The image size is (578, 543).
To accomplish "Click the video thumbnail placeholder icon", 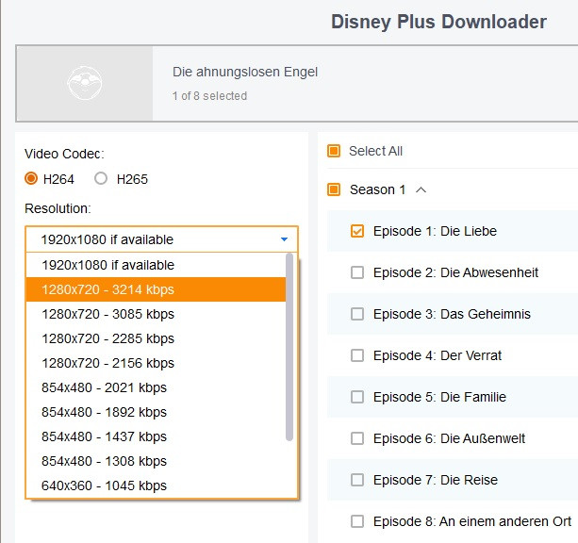I will (85, 84).
